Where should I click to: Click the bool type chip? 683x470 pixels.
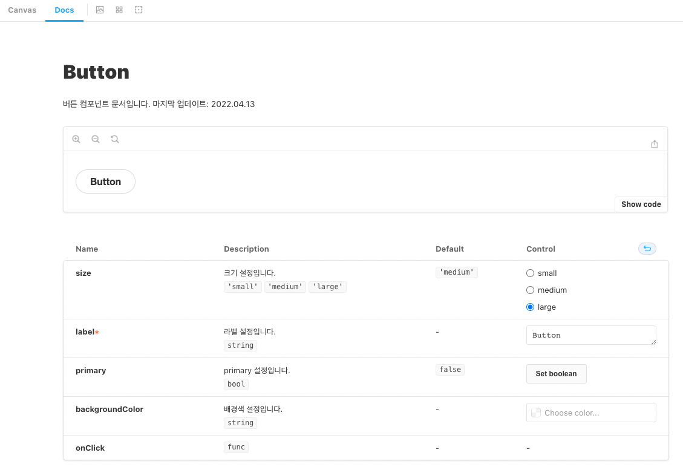(x=236, y=384)
